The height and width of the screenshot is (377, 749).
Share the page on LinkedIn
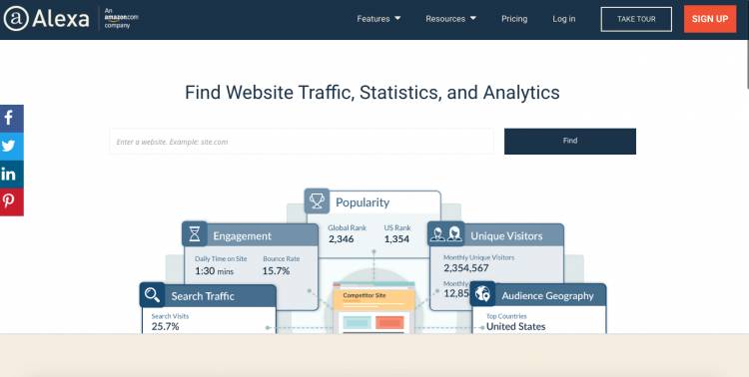click(x=11, y=174)
